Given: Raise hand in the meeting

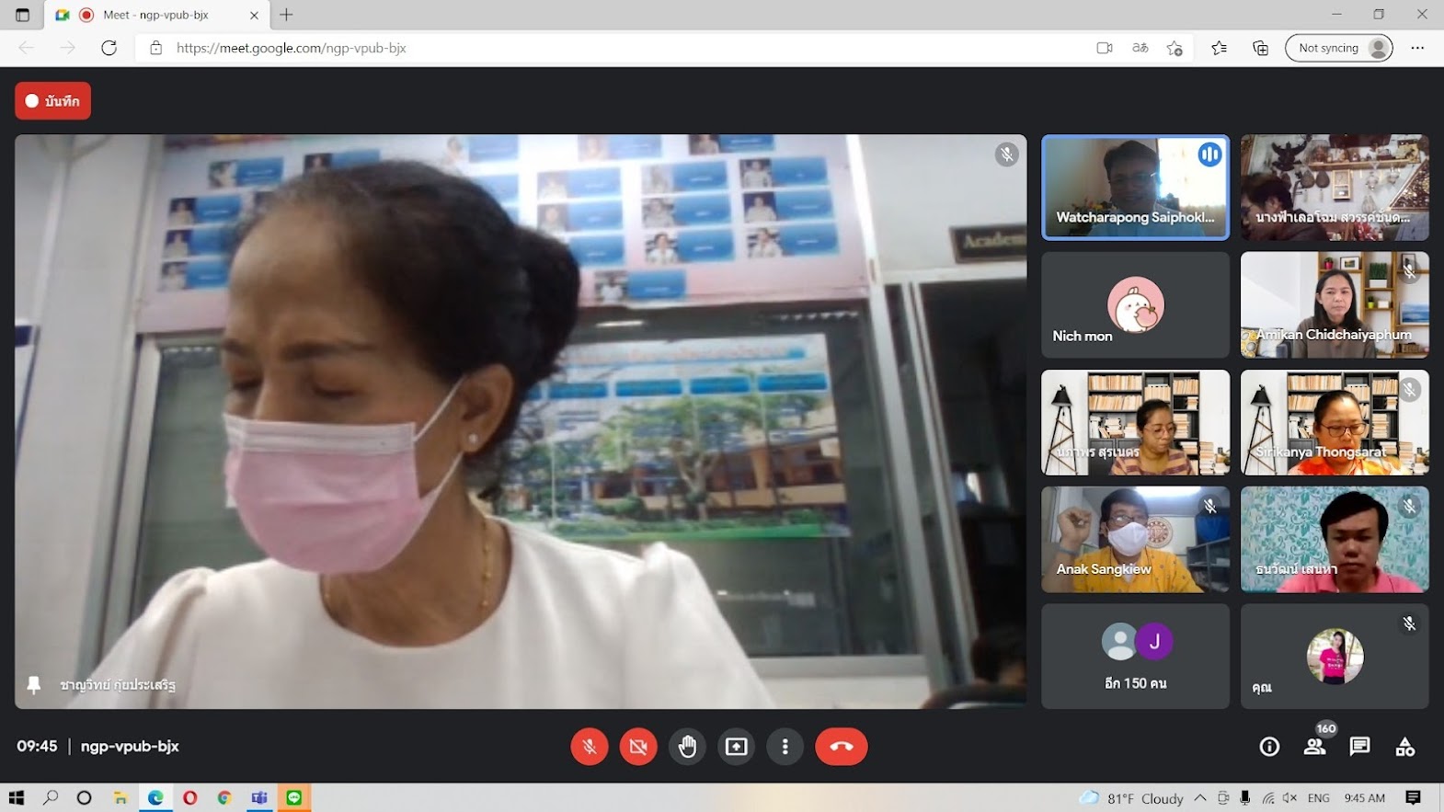Looking at the screenshot, I should click(x=688, y=747).
